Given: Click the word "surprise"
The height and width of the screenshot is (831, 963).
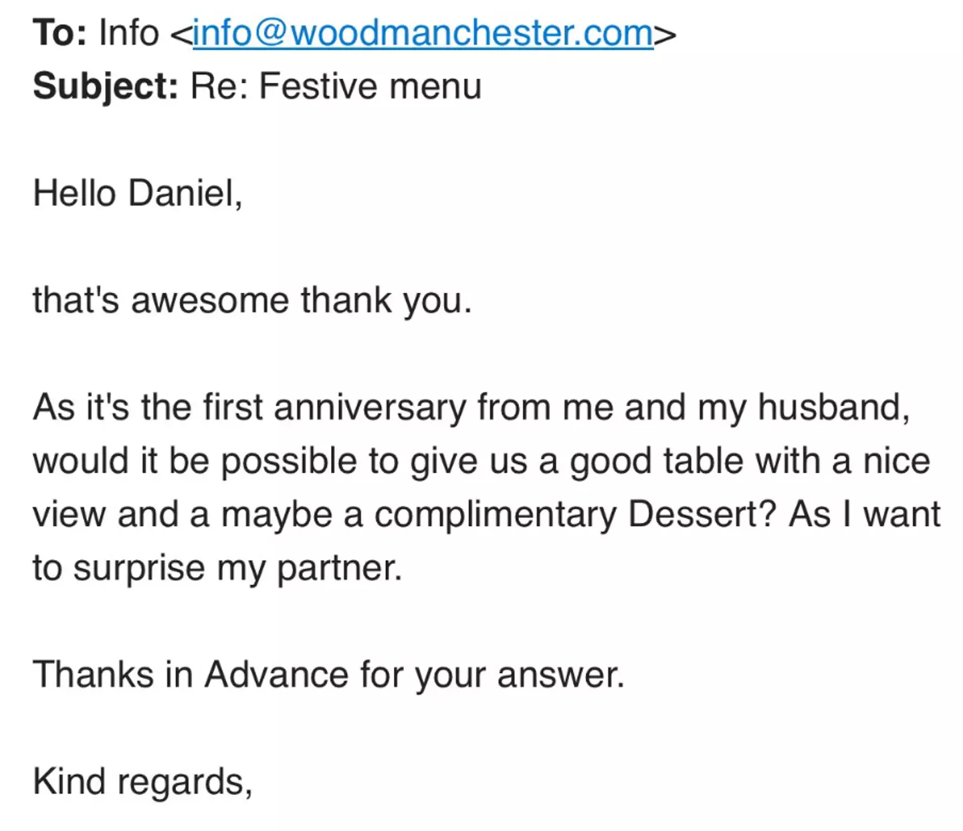Looking at the screenshot, I should point(139,568).
